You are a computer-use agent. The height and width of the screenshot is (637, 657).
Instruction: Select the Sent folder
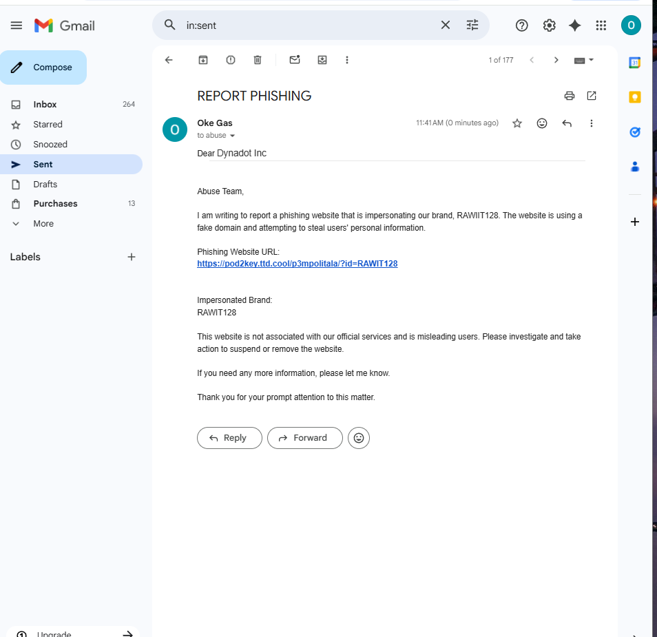[x=71, y=165]
